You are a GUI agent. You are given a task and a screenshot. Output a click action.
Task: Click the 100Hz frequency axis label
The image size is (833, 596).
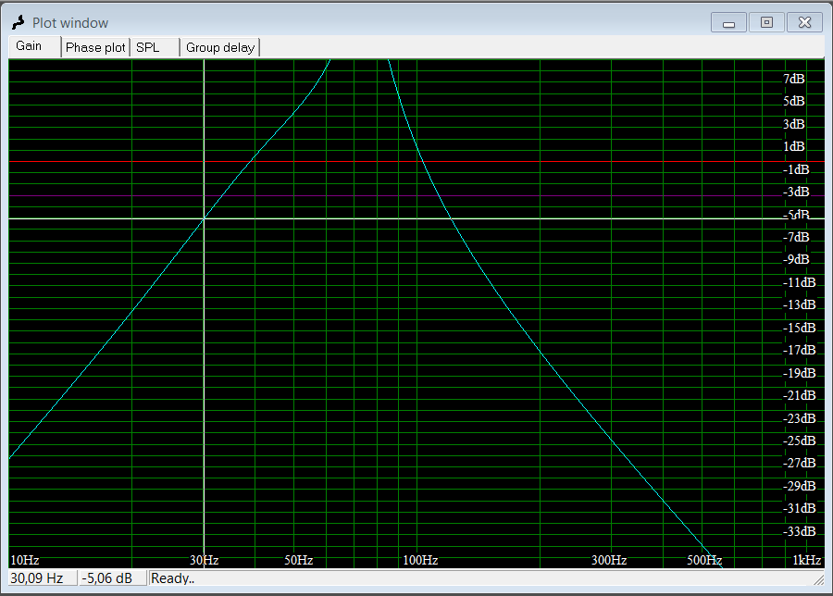(x=419, y=560)
